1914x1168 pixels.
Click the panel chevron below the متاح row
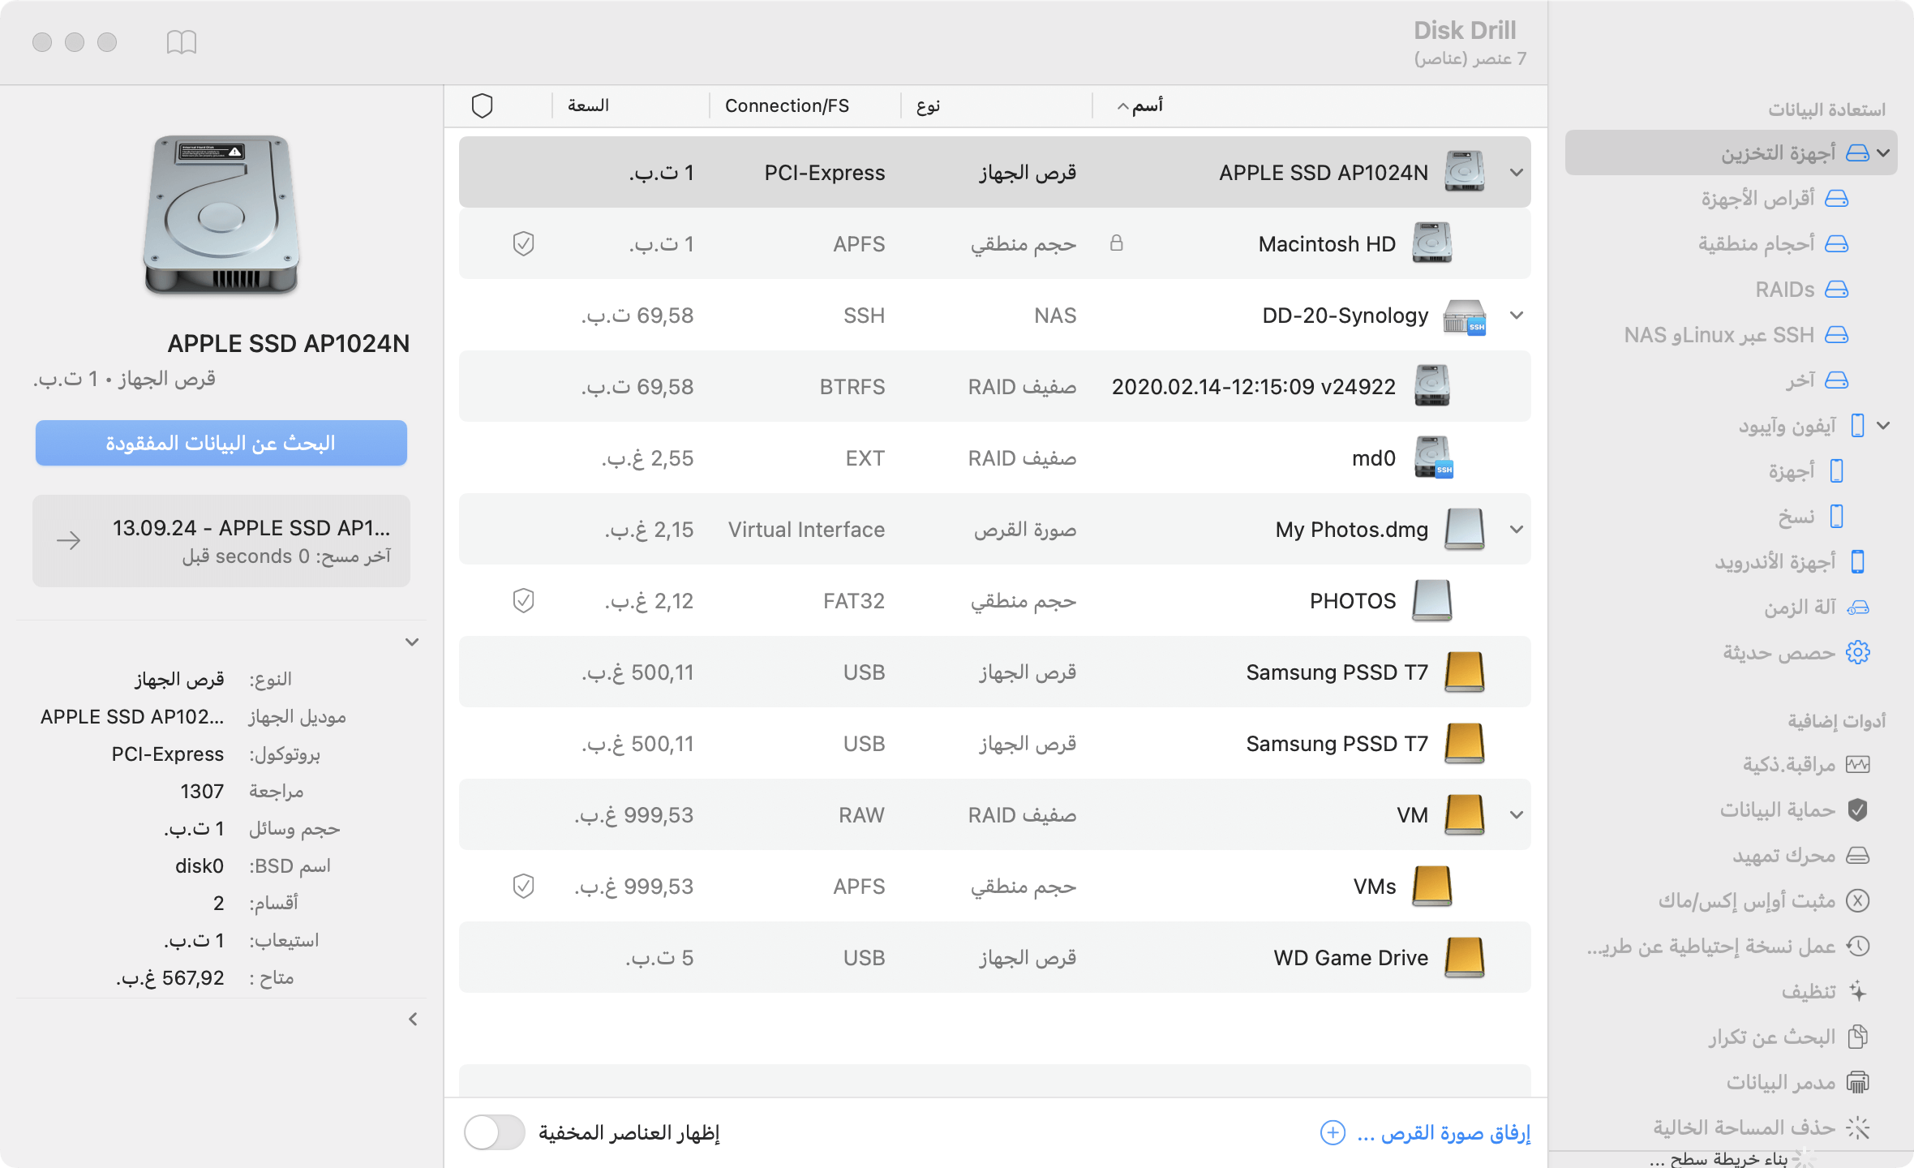pos(413,1019)
